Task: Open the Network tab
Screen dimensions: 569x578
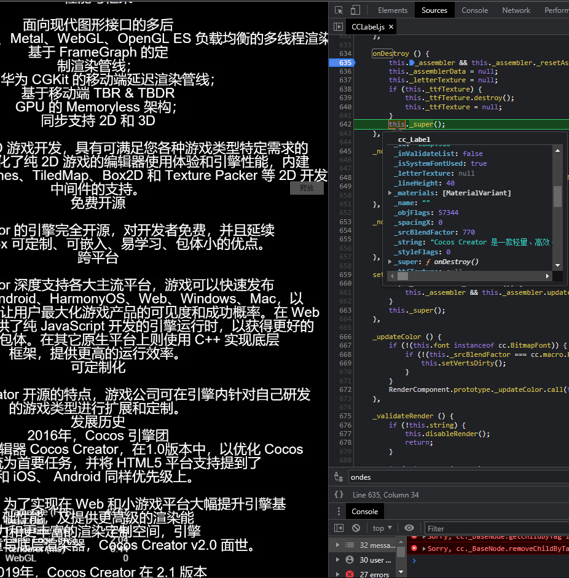Action: click(516, 10)
